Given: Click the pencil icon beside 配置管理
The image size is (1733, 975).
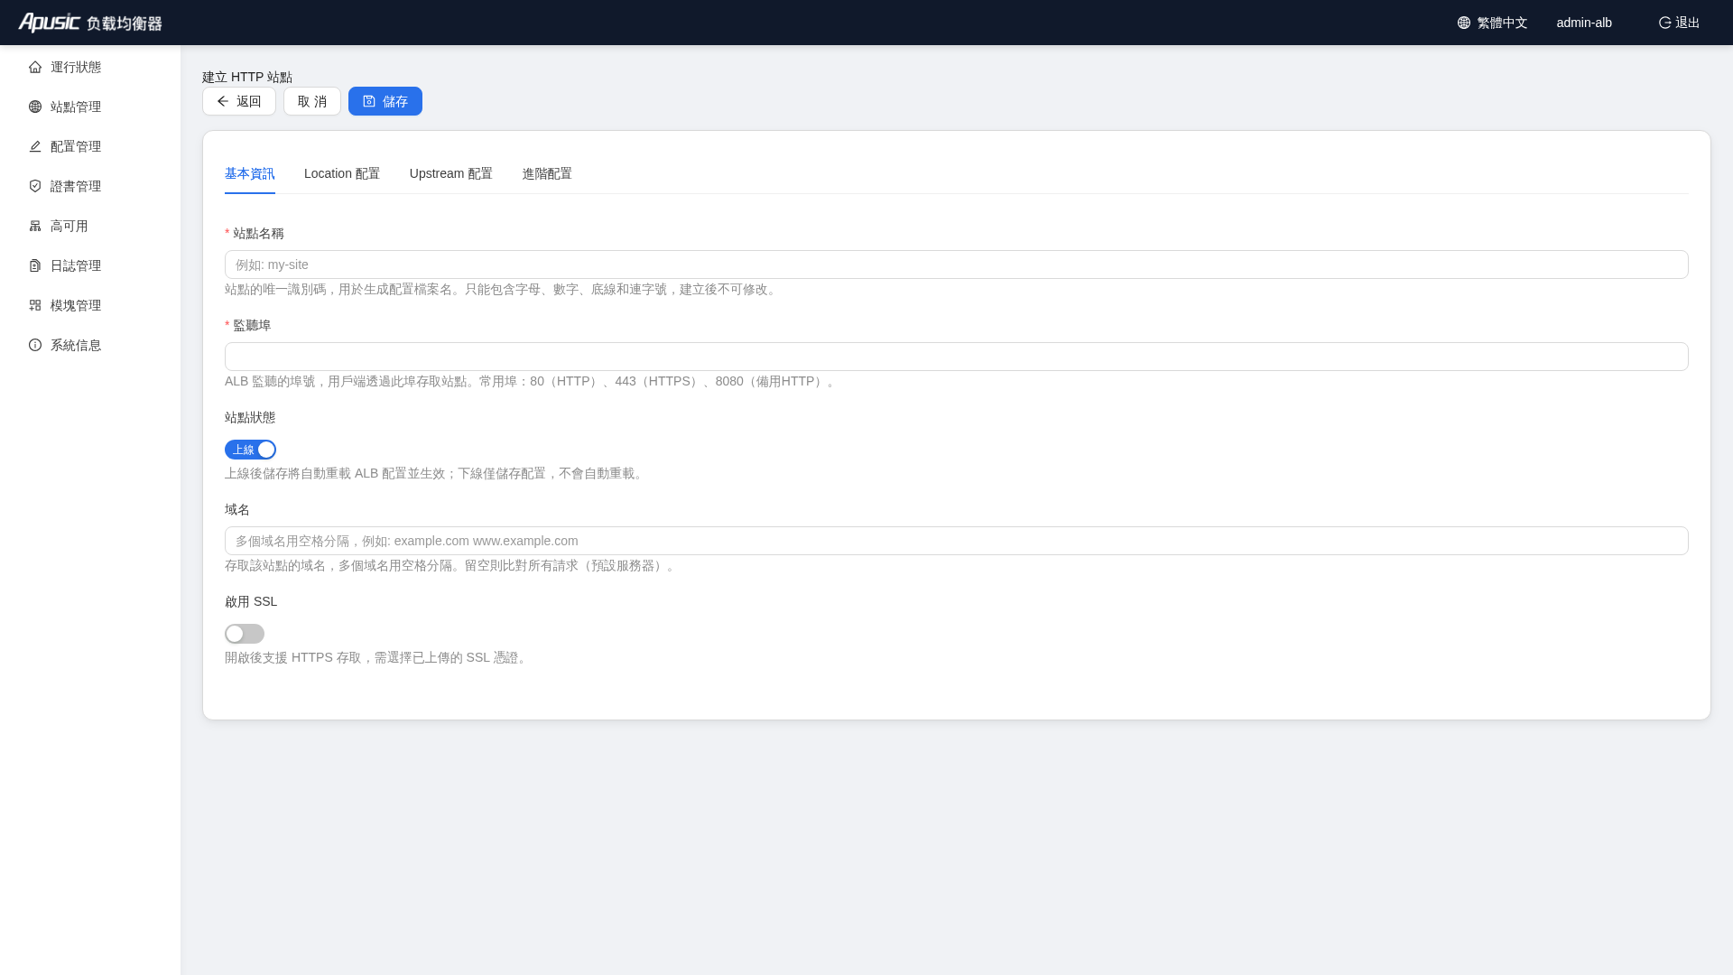Looking at the screenshot, I should [x=35, y=146].
